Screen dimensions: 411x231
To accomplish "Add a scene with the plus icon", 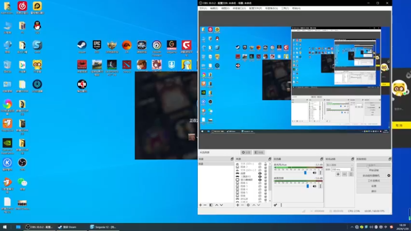I will pos(200,205).
